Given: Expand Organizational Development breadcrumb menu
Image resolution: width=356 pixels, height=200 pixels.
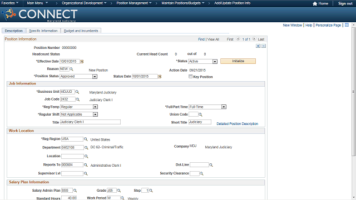Looking at the screenshot, I should tap(84, 3).
